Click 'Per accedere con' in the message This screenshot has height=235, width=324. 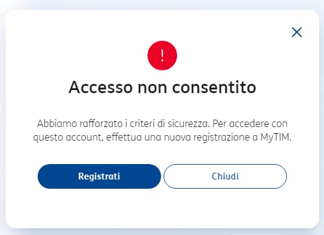pyautogui.click(x=250, y=124)
